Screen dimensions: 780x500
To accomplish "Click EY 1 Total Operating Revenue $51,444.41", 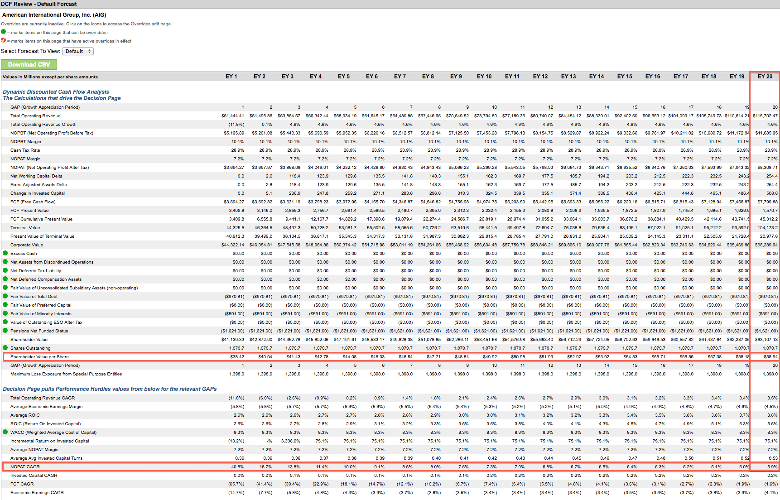I will pos(233,116).
